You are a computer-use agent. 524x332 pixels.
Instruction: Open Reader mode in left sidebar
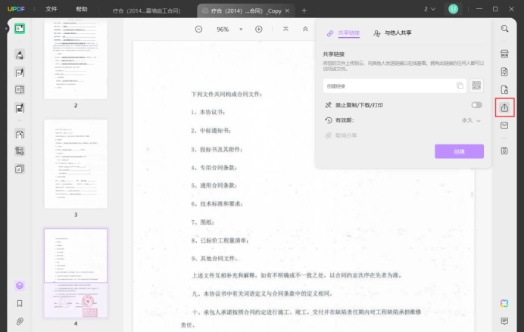click(x=20, y=29)
